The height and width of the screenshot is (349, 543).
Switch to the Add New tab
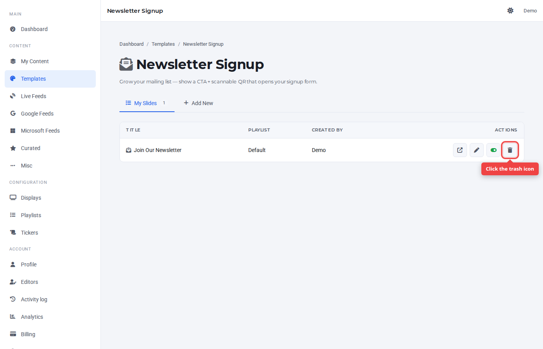[x=198, y=103]
